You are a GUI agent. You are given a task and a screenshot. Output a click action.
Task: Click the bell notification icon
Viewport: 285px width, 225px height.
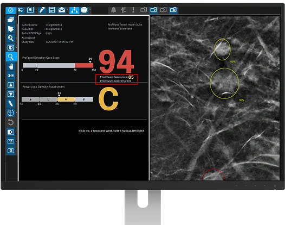(x=114, y=10)
